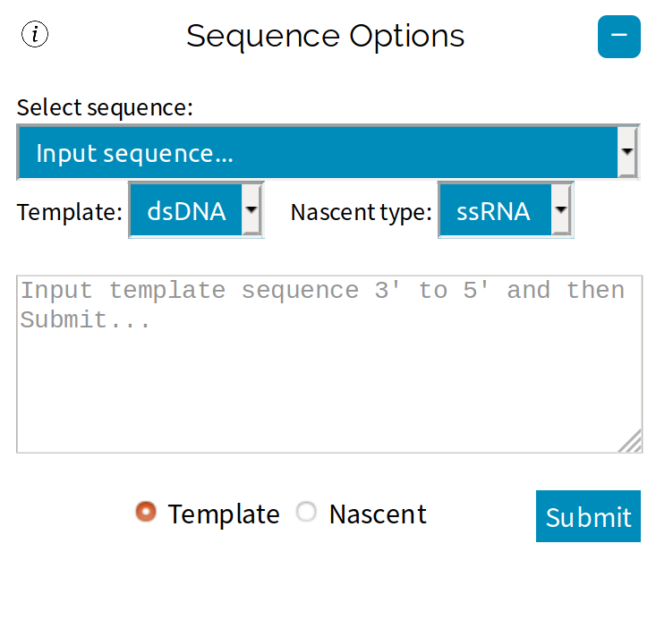The width and height of the screenshot is (656, 620).
Task: Expand the Nascent type ssRNA dropdown
Action: click(x=494, y=212)
